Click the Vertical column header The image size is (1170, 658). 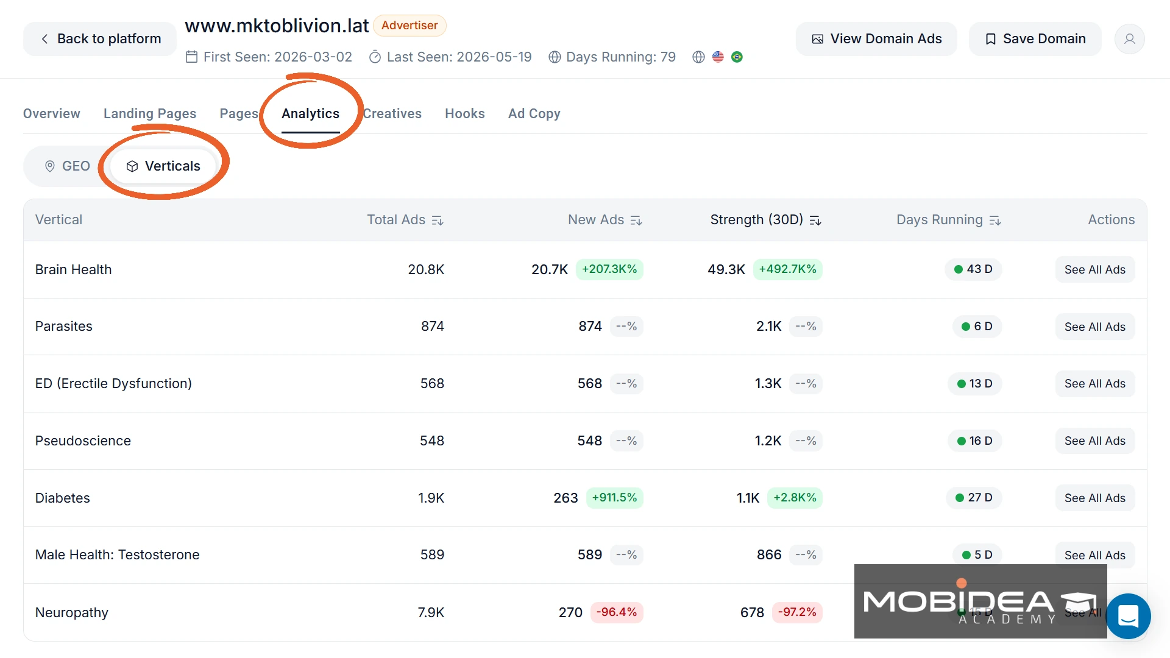pos(58,219)
